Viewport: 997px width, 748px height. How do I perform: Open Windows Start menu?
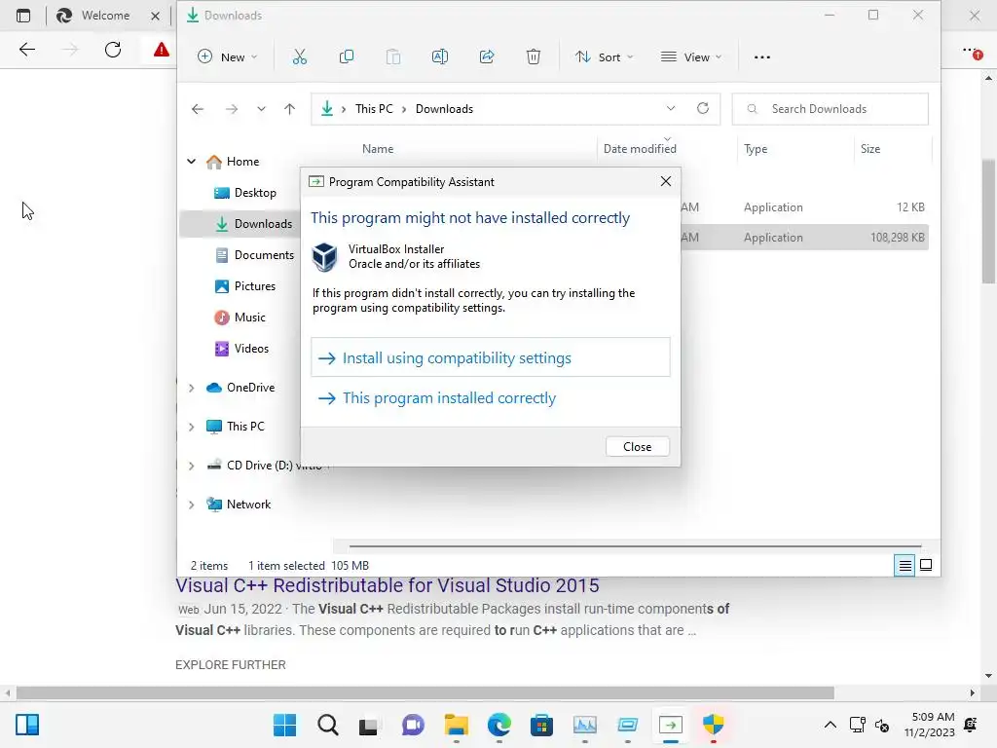[285, 725]
